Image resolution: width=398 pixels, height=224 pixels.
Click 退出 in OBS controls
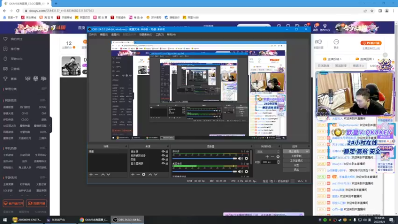[x=296, y=170]
